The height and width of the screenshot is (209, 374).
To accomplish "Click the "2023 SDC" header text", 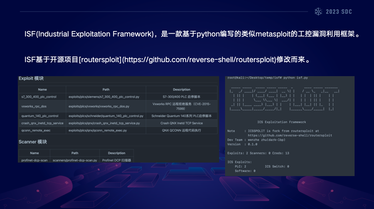I will pos(339,12).
